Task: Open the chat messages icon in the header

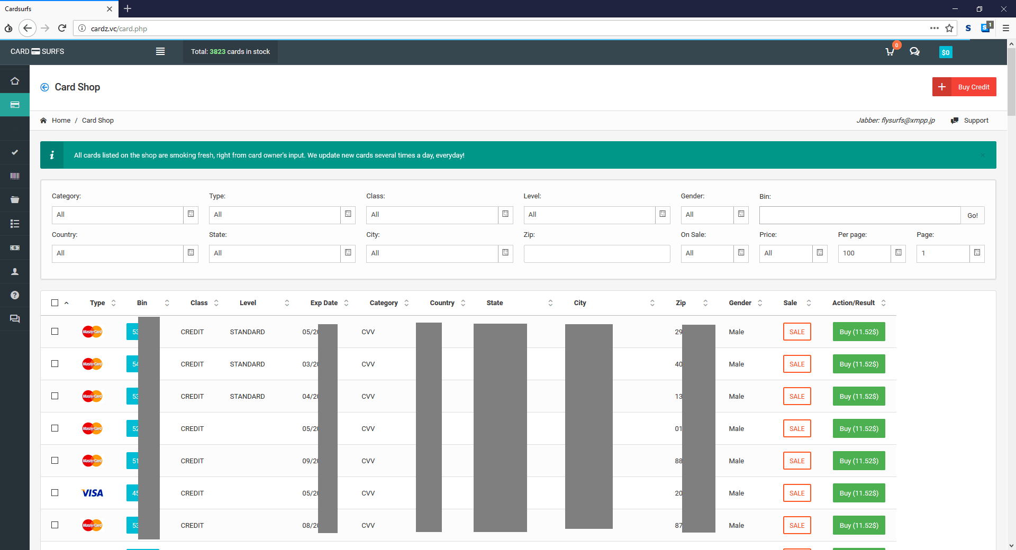Action: coord(915,52)
